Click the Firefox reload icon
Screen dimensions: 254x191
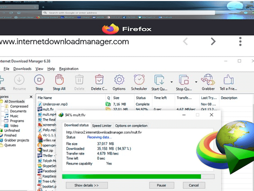(11, 13)
